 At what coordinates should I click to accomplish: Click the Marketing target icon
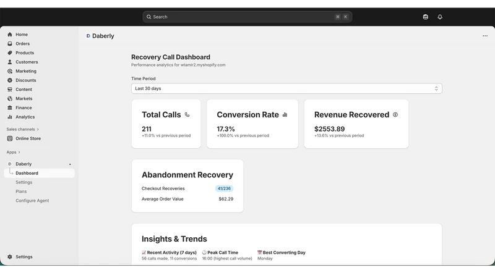click(10, 71)
